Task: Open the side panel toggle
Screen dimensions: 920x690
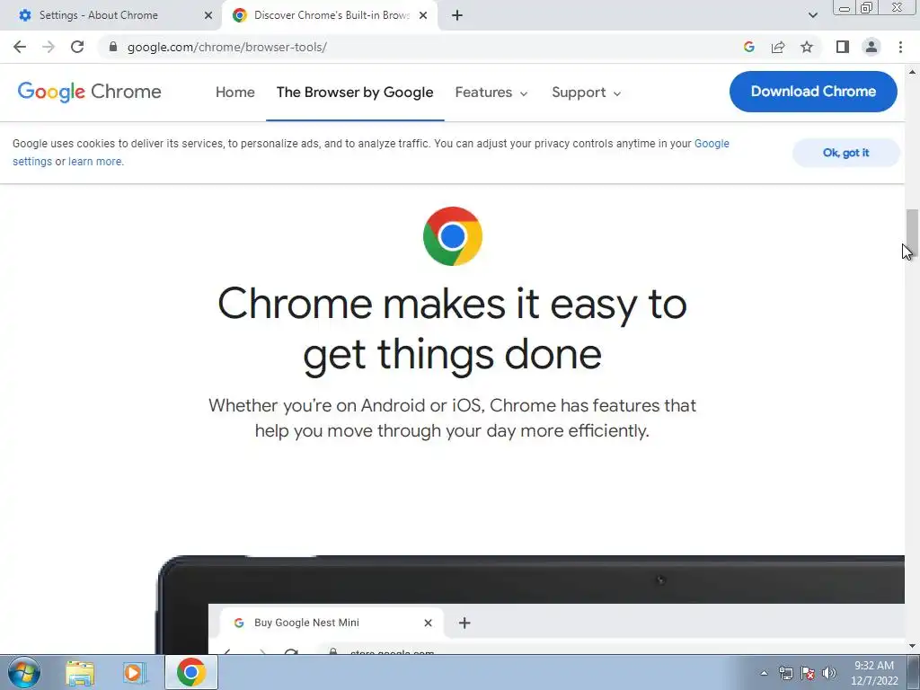Action: tap(843, 47)
